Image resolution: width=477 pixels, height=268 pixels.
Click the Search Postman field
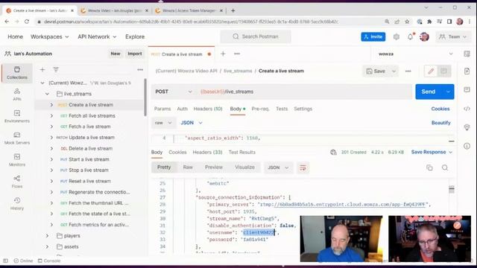(x=256, y=36)
